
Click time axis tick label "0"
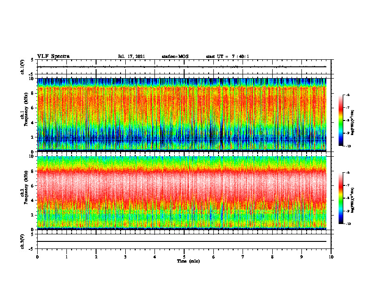[37, 257]
